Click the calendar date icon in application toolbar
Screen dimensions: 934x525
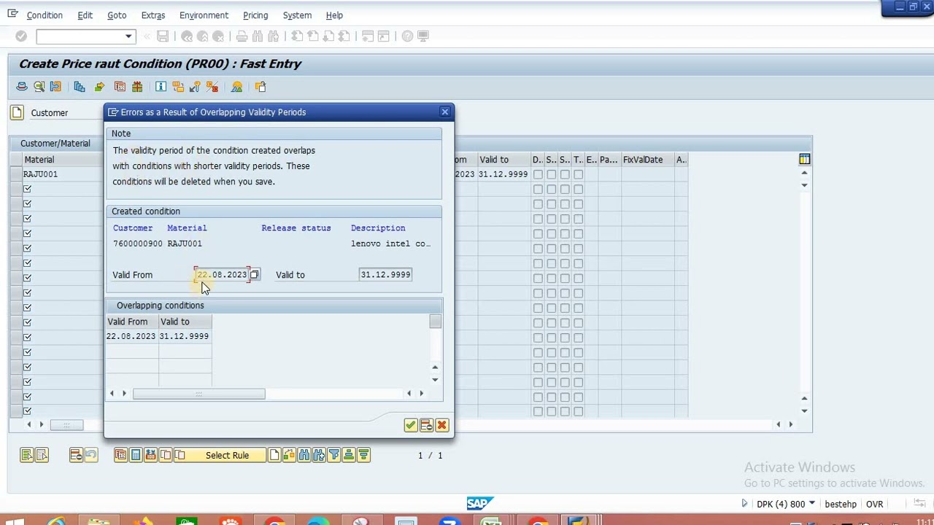click(x=120, y=87)
